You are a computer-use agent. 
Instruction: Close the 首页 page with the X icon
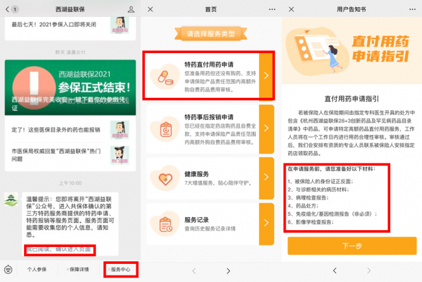[151, 10]
